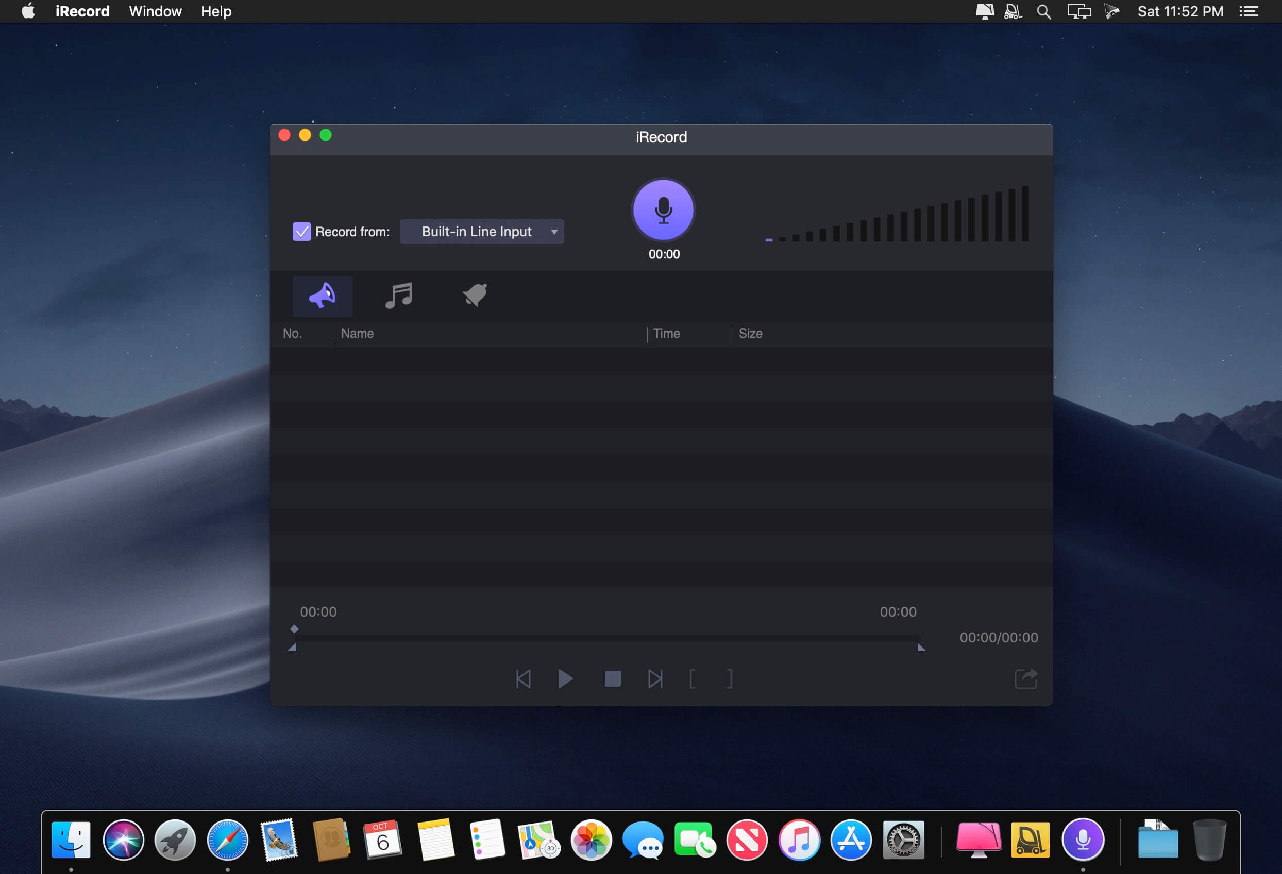
Task: Click the diamond playhead marker
Action: coord(294,629)
